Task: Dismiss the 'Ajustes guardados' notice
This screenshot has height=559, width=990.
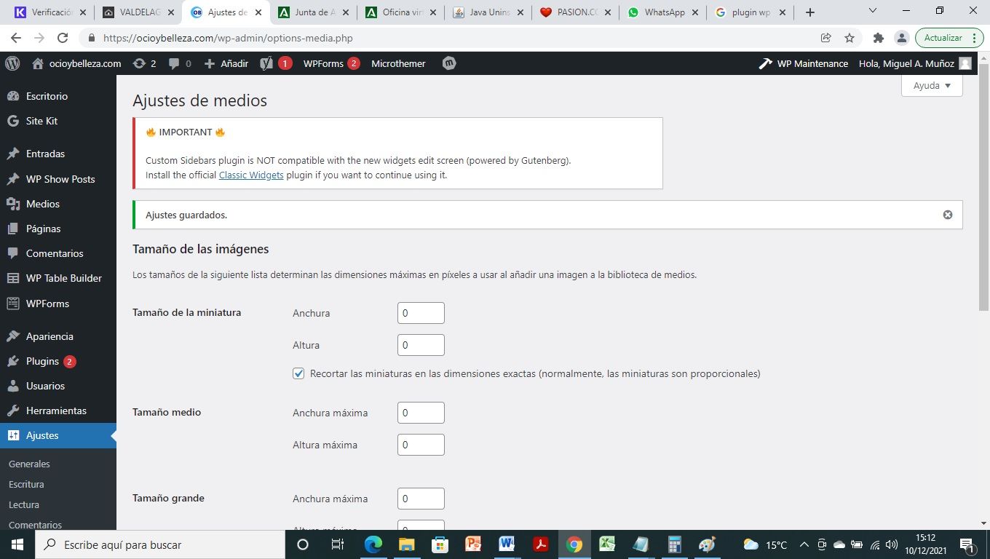Action: [948, 215]
